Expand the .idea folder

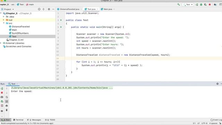point(4,17)
